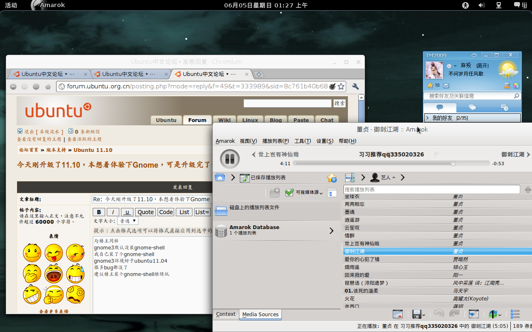Open the 帮助(H) menu
Viewport: 532px width, 332px height.
coord(347,141)
